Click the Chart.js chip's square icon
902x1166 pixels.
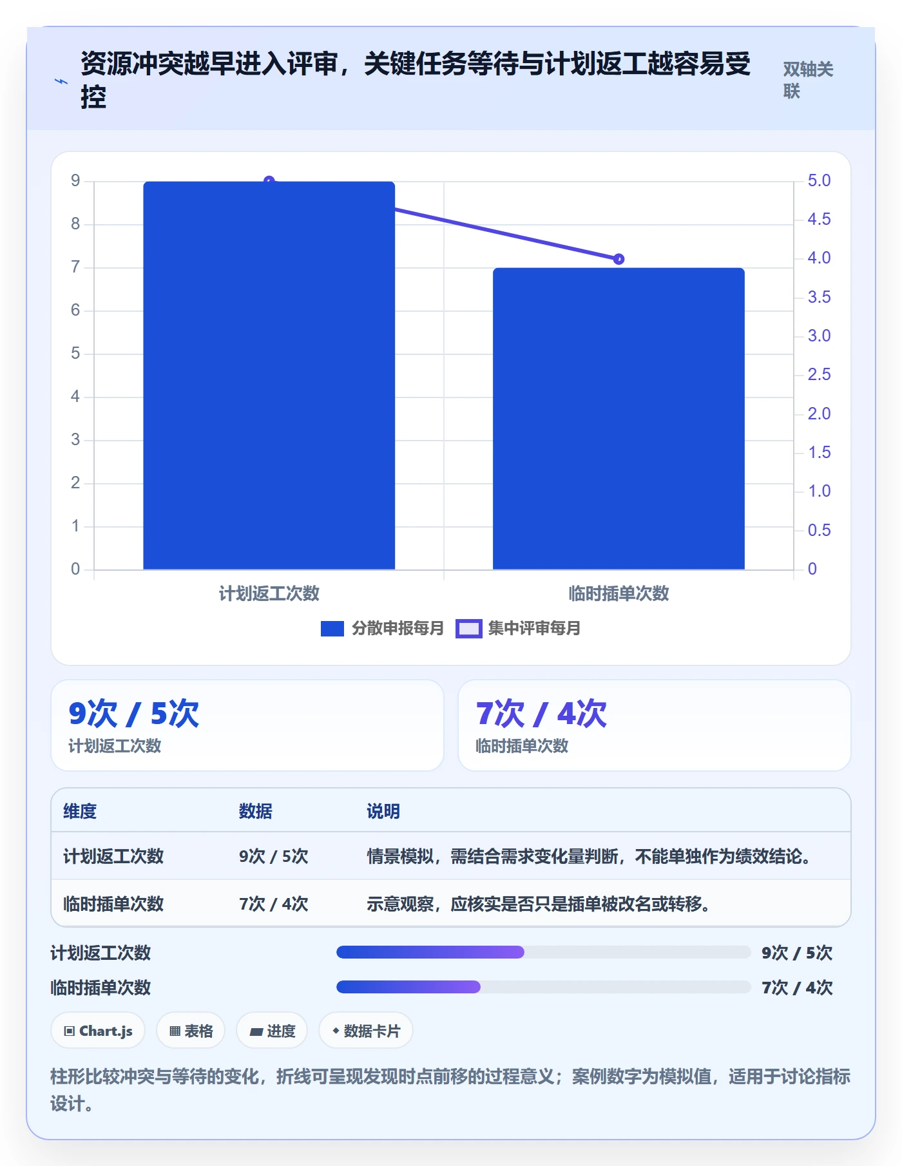(69, 1031)
